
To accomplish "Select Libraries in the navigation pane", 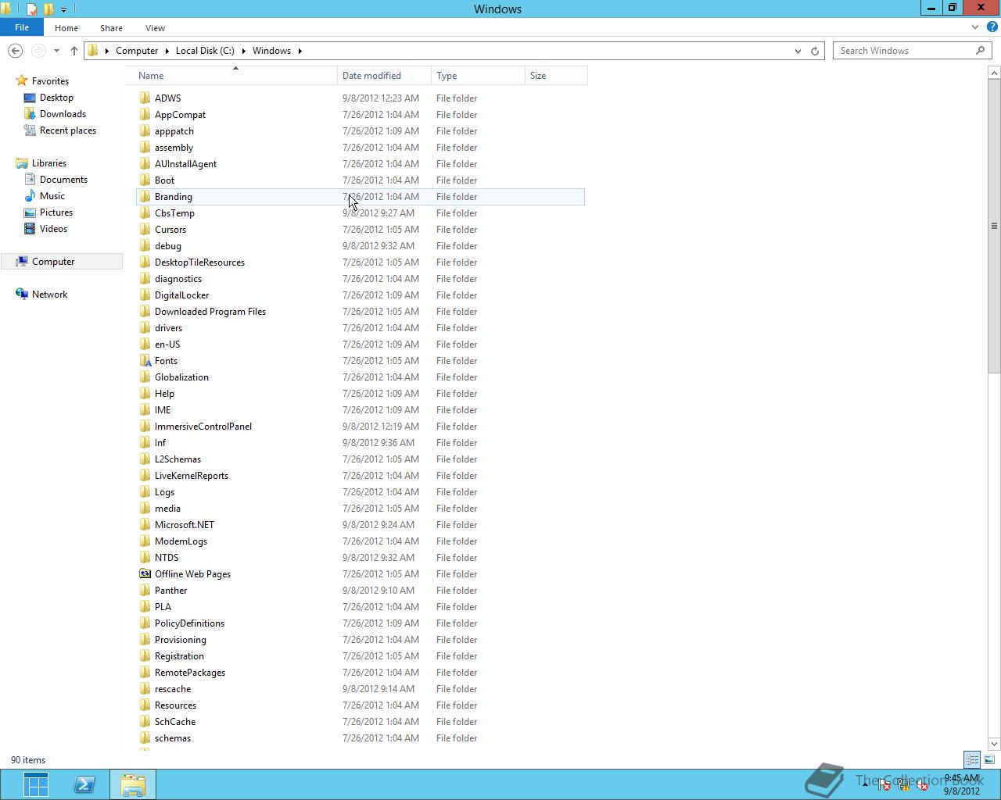I will coord(48,163).
